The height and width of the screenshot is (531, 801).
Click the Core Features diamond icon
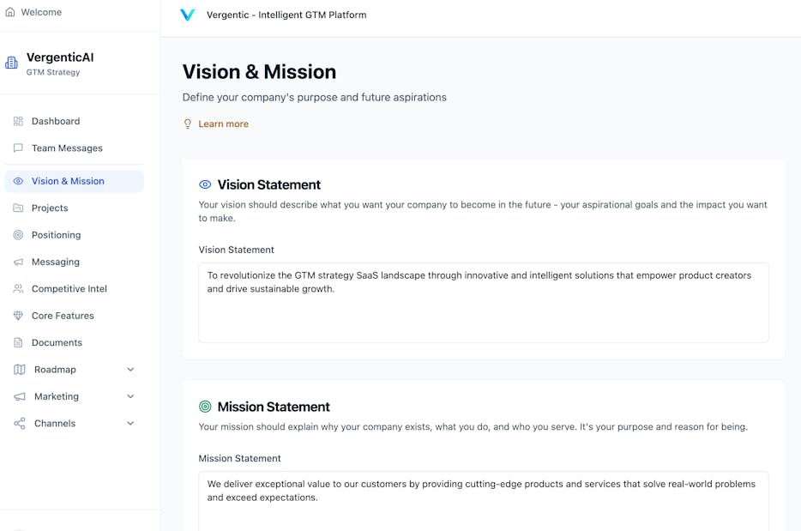click(18, 316)
